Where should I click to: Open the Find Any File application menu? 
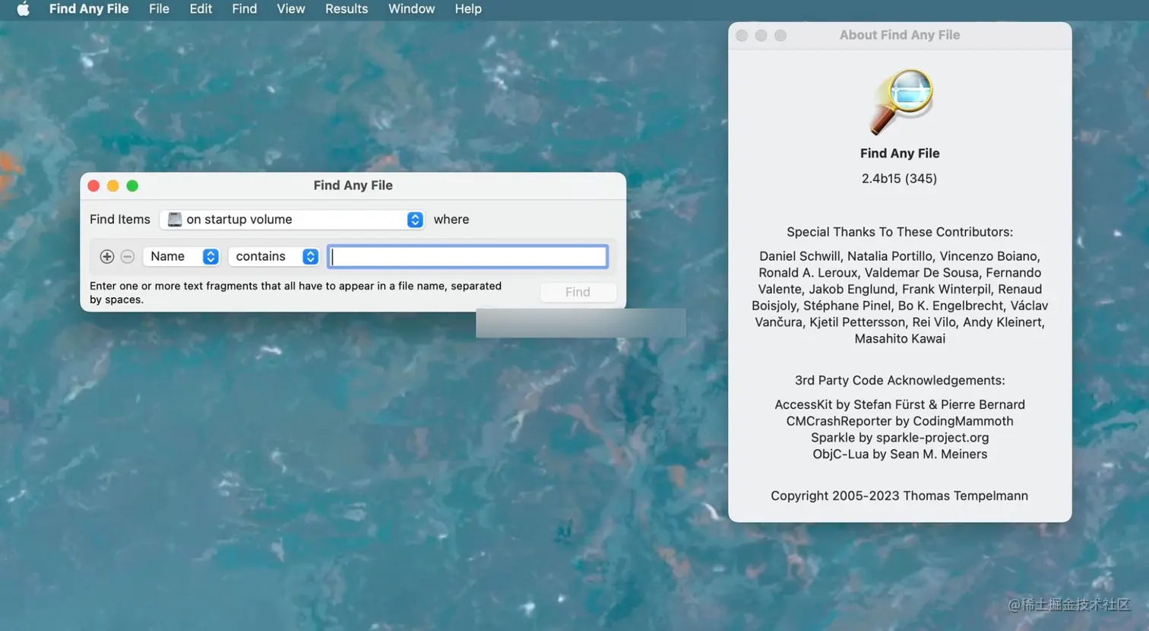[89, 9]
